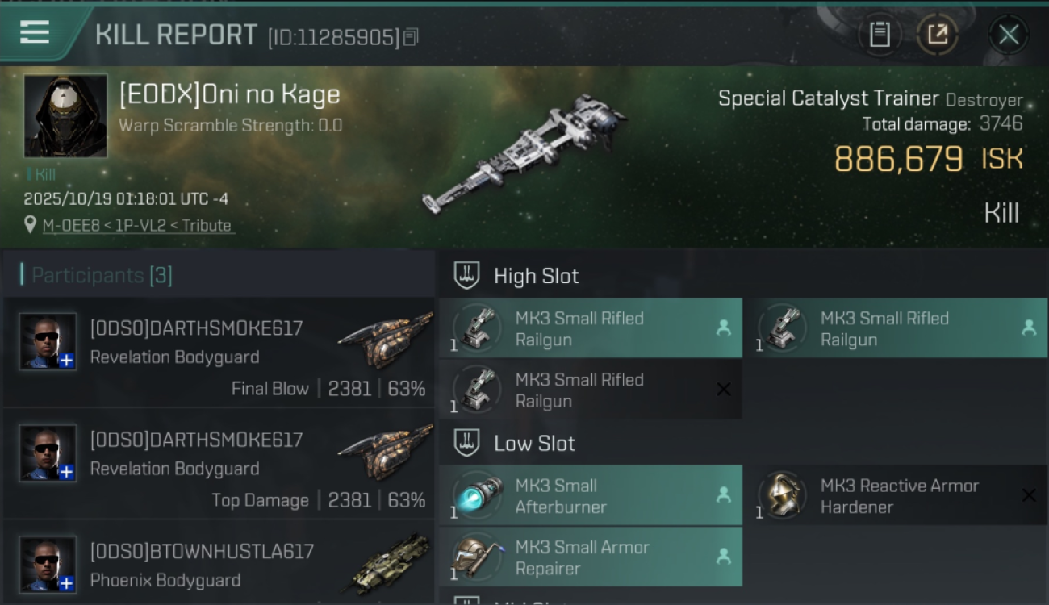The width and height of the screenshot is (1049, 605).
Task: Open the hamburger menu
Action: (x=35, y=32)
